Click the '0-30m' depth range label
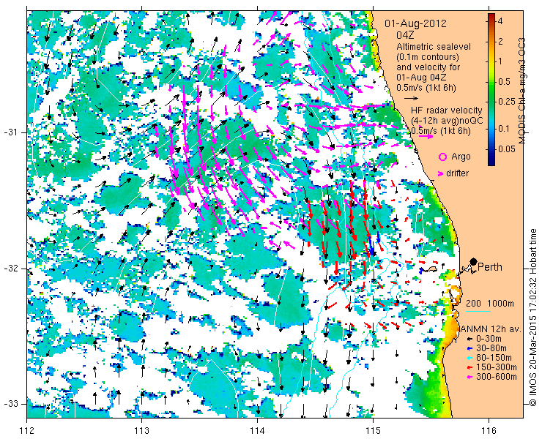The height and width of the screenshot is (439, 542). click(489, 339)
